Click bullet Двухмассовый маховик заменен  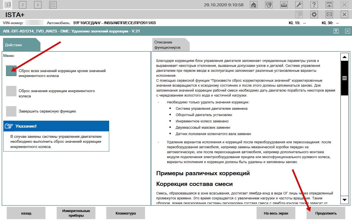pos(203,128)
